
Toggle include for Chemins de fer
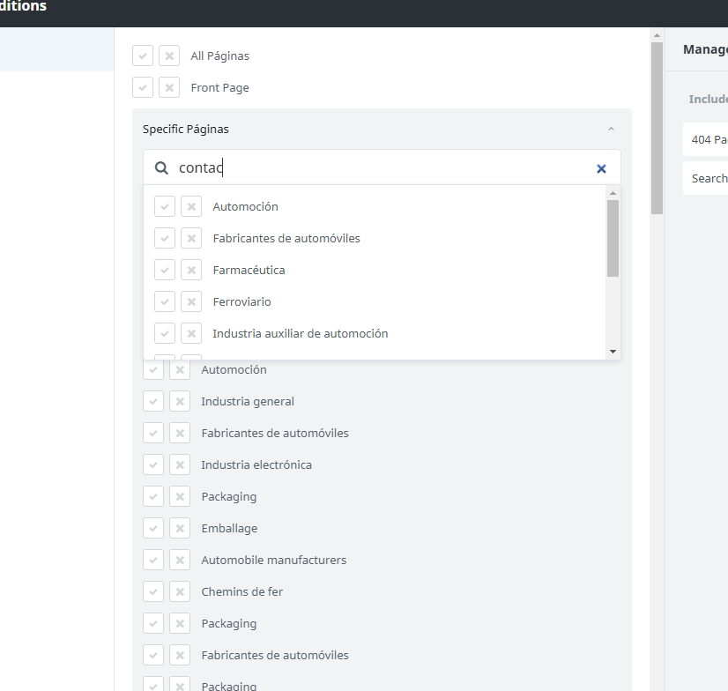[153, 591]
